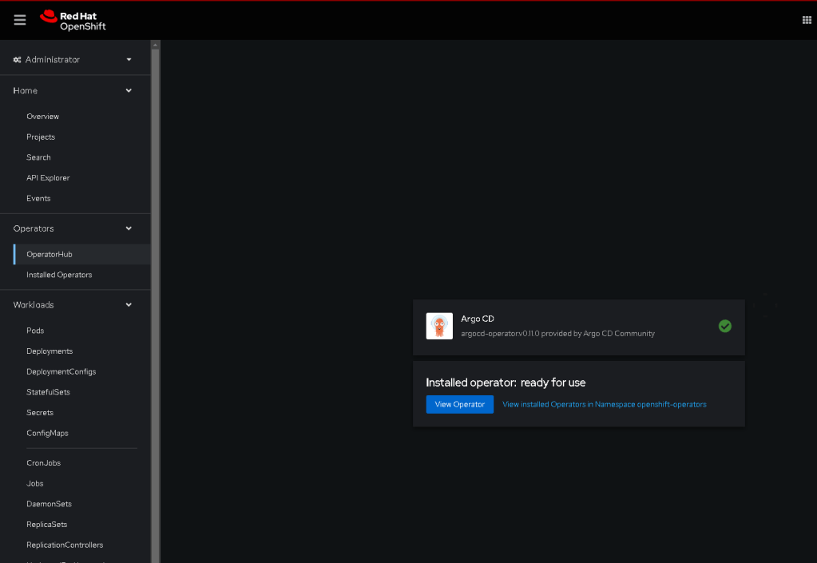This screenshot has height=563, width=817.
Task: Open ReplicationControllers in sidebar
Action: (65, 545)
